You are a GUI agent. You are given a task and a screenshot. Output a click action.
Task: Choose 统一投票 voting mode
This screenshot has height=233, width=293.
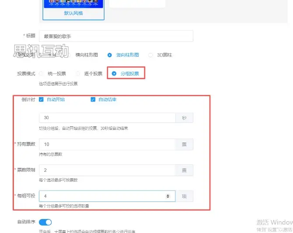[52, 73]
